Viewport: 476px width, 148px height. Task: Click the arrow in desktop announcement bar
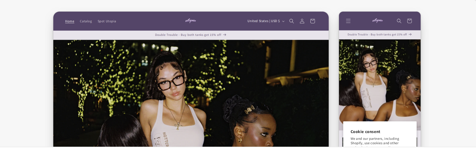click(225, 35)
